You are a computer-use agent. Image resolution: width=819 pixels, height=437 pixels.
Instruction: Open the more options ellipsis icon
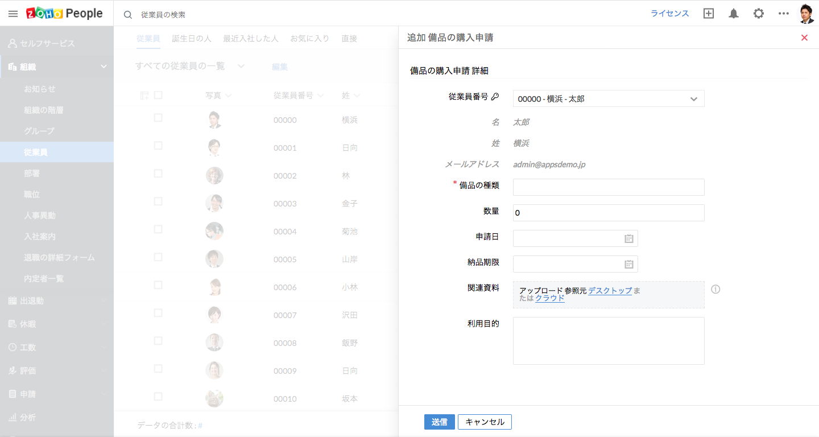pyautogui.click(x=784, y=14)
